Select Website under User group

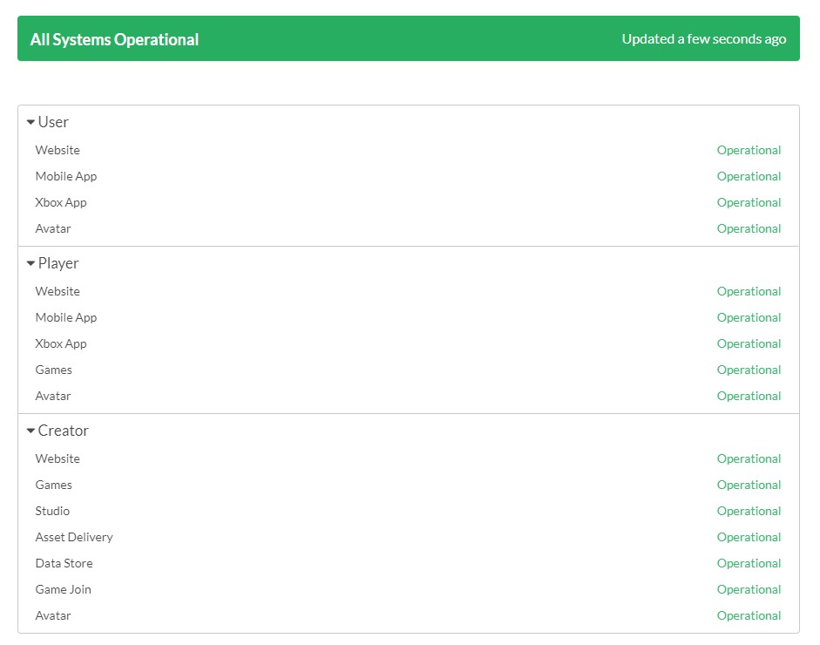pyautogui.click(x=58, y=150)
